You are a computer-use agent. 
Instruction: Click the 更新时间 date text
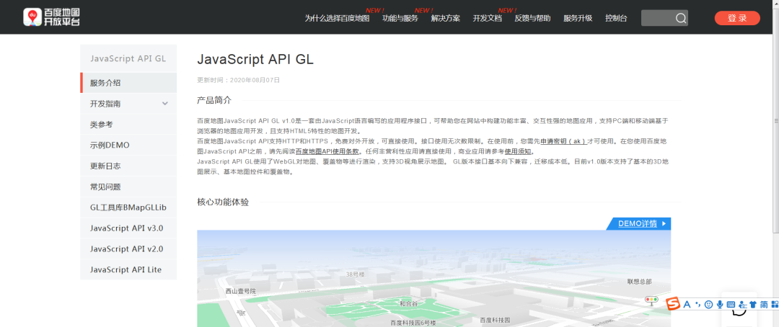(239, 79)
